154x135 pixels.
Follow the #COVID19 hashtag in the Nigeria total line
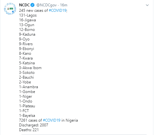click(x=52, y=120)
